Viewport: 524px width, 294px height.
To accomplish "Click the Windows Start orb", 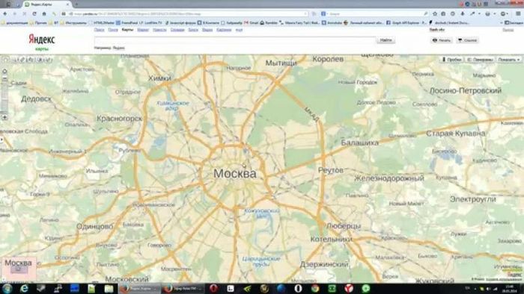I will pyautogui.click(x=7, y=288).
